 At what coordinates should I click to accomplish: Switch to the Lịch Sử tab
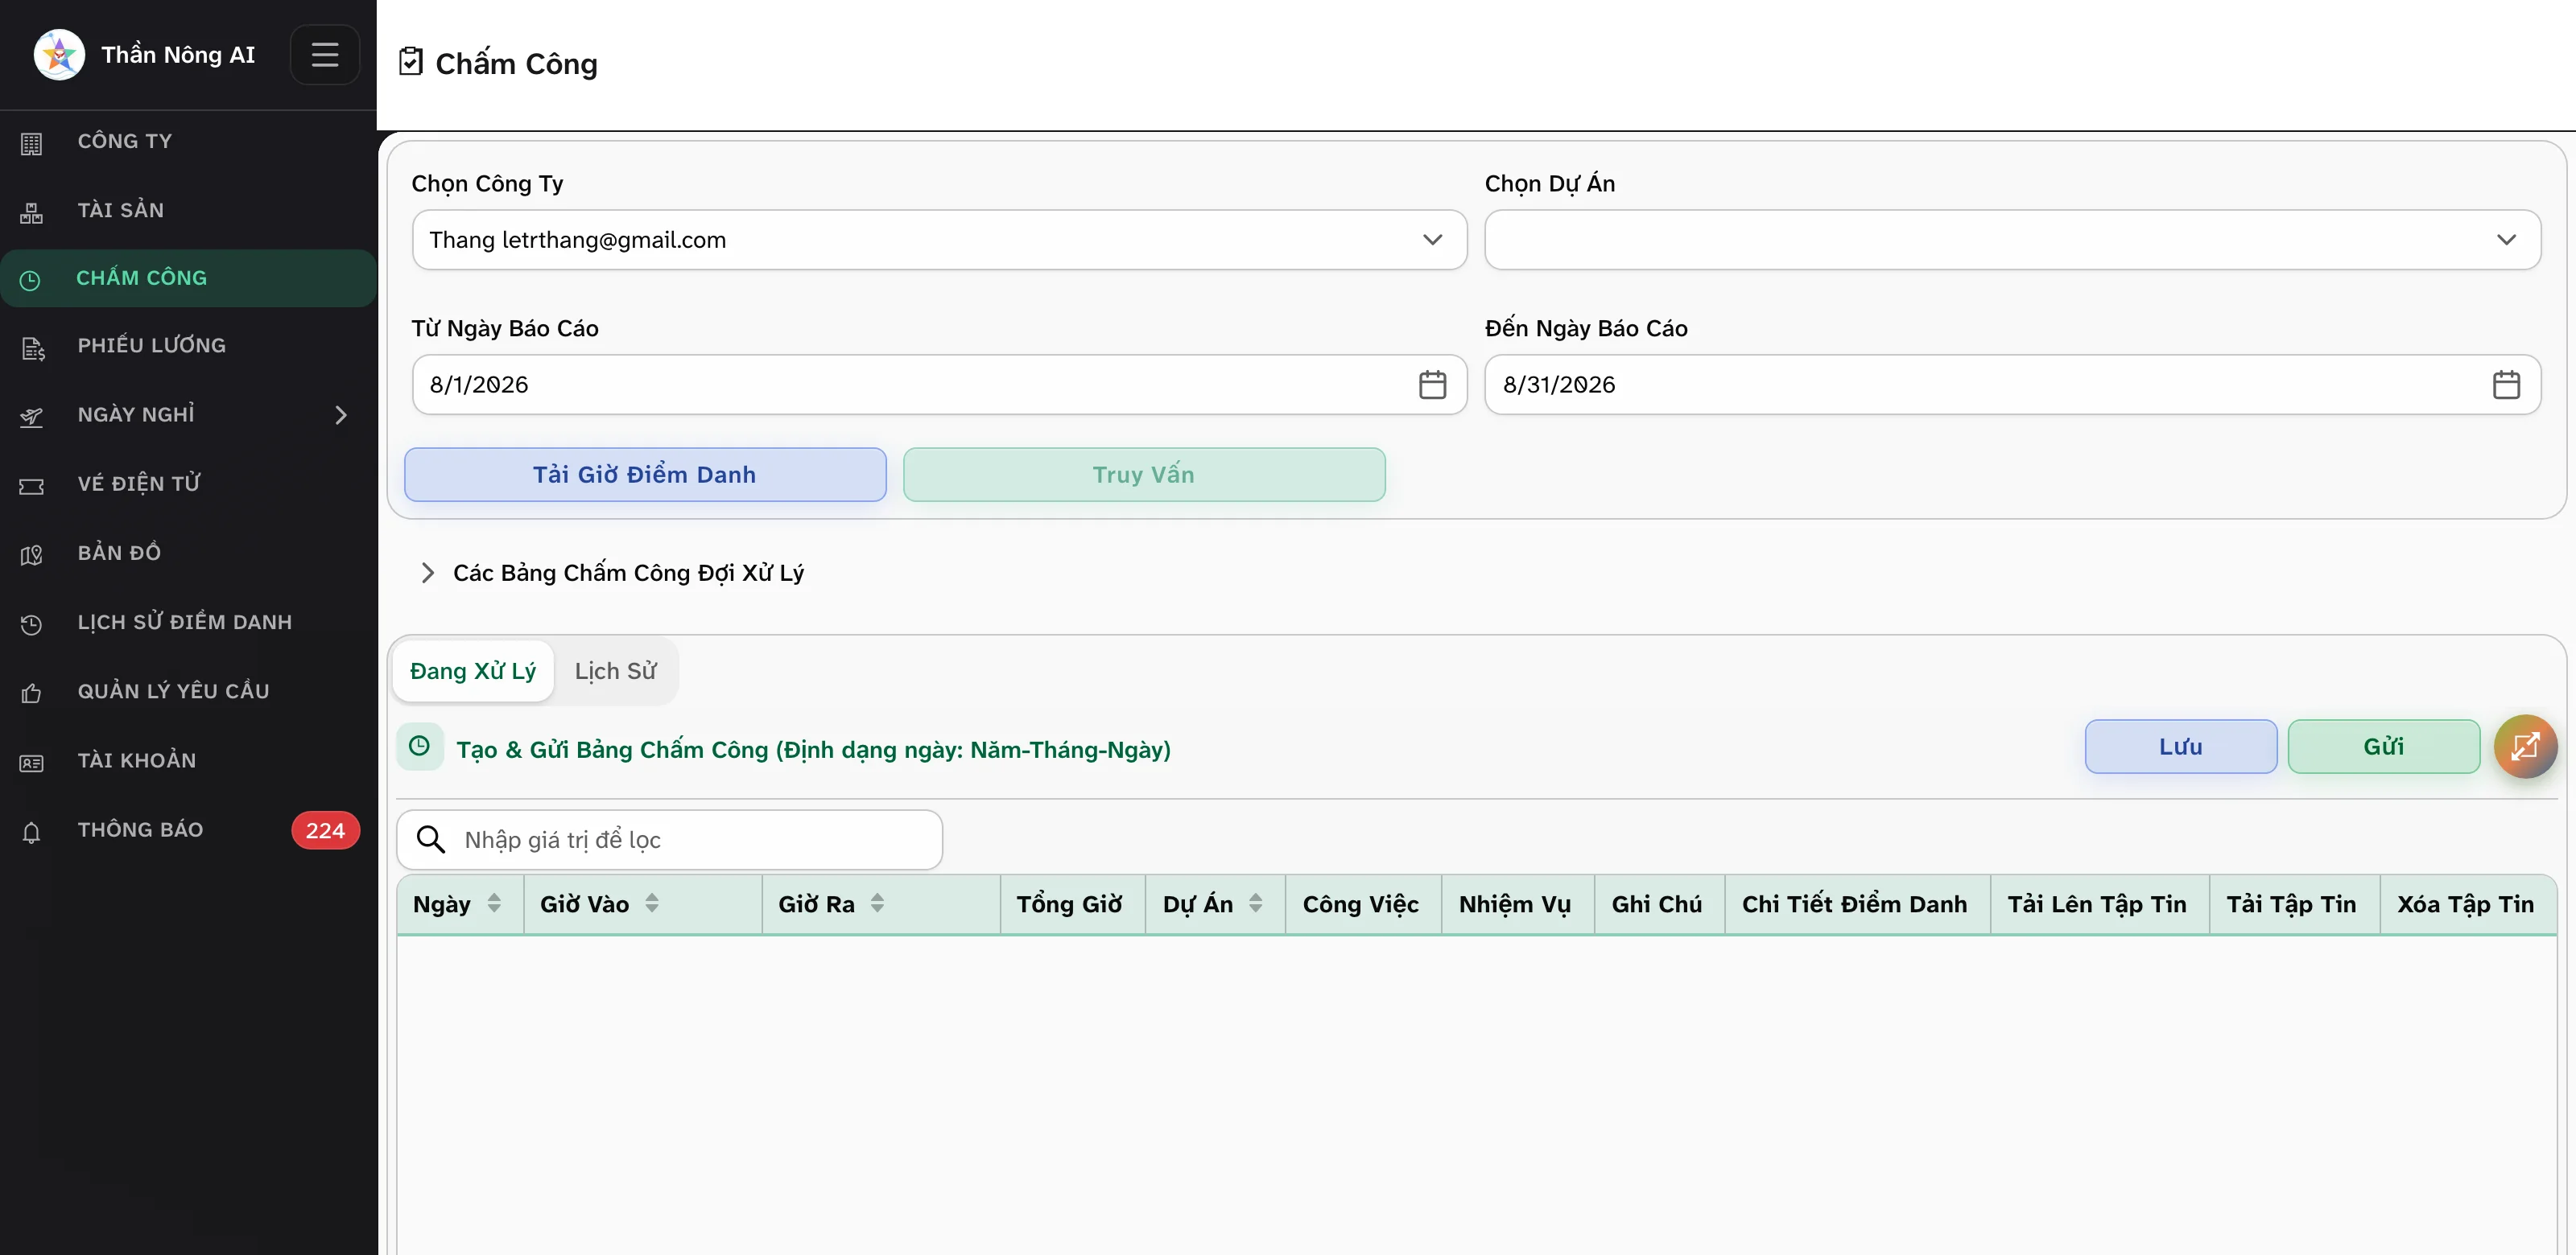click(x=615, y=672)
